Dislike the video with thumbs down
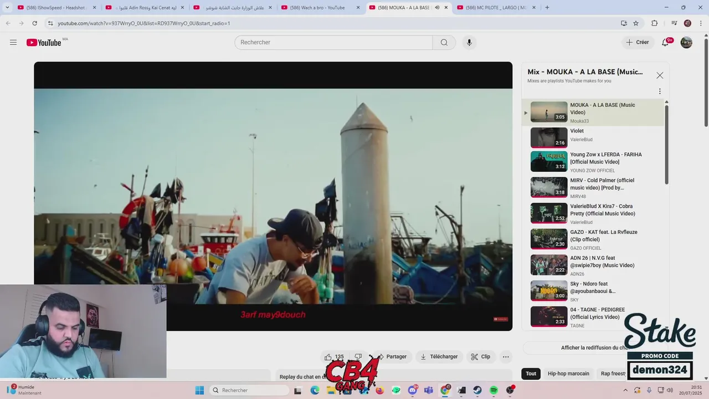Screen dimensions: 709x399 [358, 357]
